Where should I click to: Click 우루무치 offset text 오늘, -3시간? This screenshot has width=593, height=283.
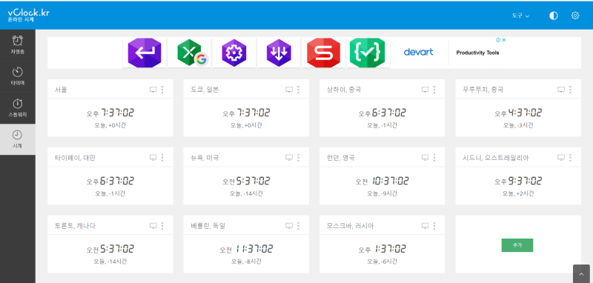[518, 125]
